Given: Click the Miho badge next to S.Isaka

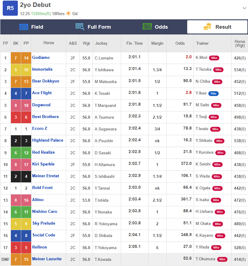Looking at the screenshot, I should 216,200.
